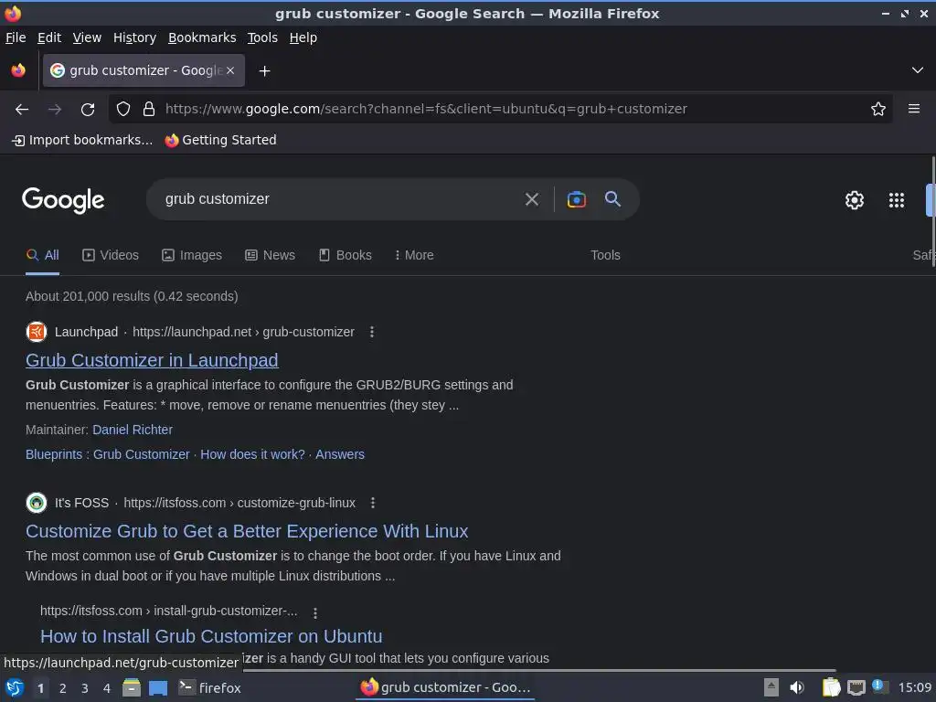Screen dimensions: 936x702
Task: Click the Launchpad site favicon
Action: coord(37,332)
